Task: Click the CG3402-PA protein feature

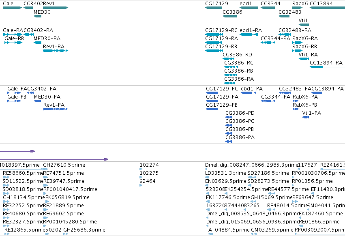Action: point(30,93)
